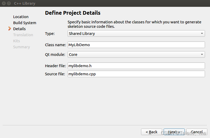Select the Build System step in sidebar

coord(25,23)
